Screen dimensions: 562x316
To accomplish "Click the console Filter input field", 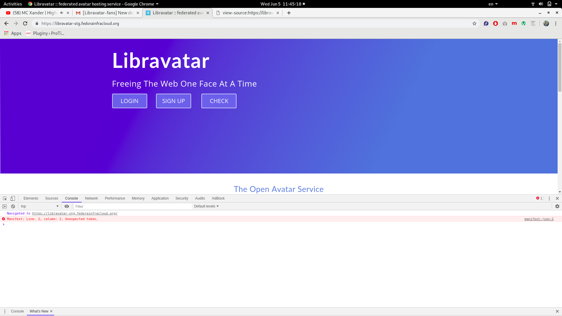I will tap(132, 206).
